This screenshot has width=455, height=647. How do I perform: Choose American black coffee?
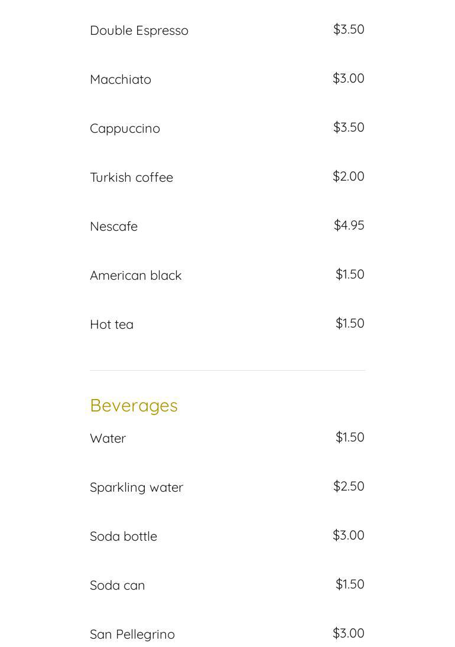pos(135,276)
